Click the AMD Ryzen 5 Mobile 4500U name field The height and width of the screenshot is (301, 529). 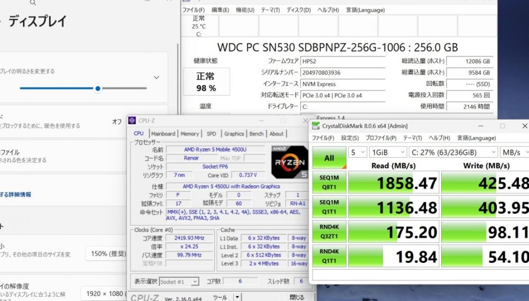pyautogui.click(x=216, y=150)
